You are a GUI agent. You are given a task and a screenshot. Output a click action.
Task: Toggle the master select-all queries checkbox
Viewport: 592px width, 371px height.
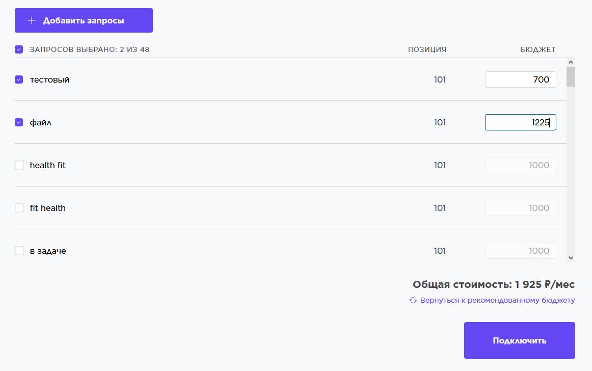(19, 49)
